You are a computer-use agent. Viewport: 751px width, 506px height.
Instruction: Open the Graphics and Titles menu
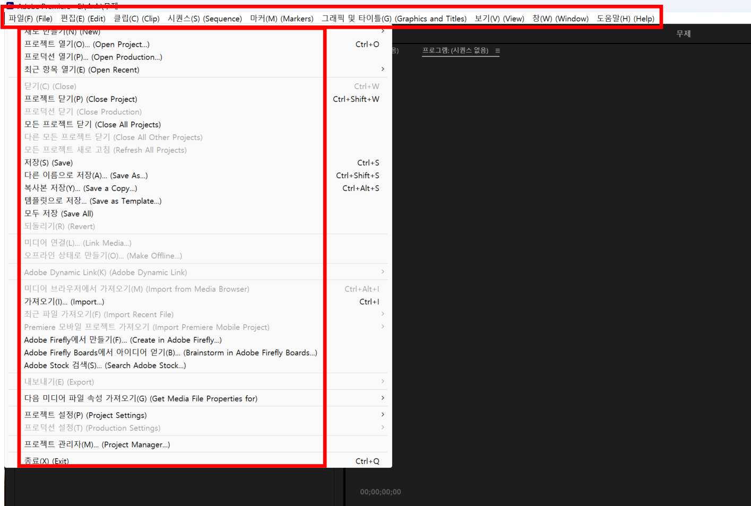tap(394, 19)
